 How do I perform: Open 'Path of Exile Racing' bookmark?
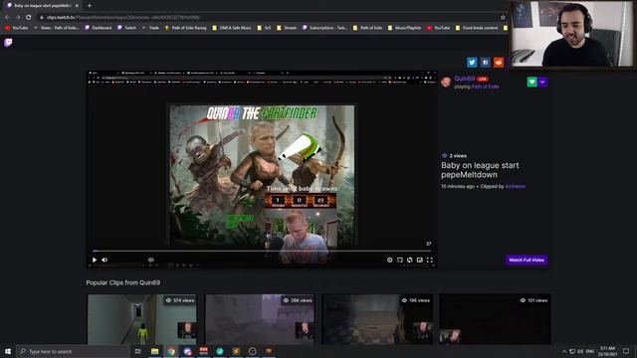(186, 28)
